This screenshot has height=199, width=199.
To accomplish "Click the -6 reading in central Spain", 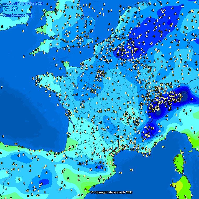I will tap(41, 184).
